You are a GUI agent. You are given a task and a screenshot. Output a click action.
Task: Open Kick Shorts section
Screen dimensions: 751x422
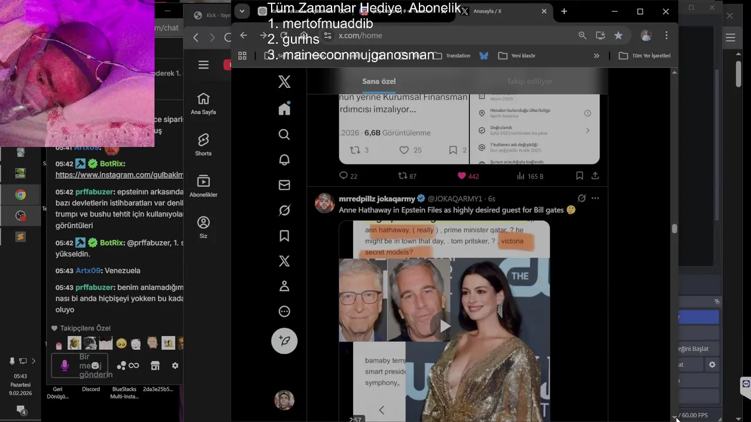pyautogui.click(x=204, y=145)
